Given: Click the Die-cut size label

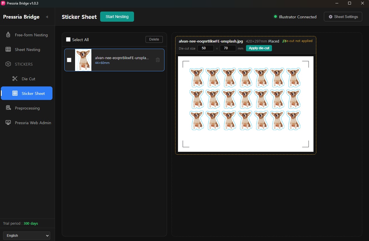Looking at the screenshot, I should click(x=187, y=48).
